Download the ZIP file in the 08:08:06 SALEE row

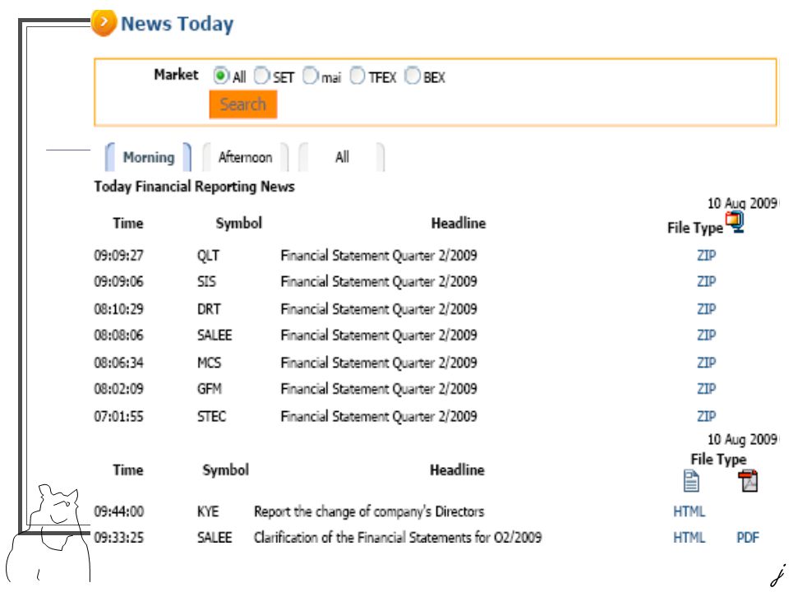(706, 335)
